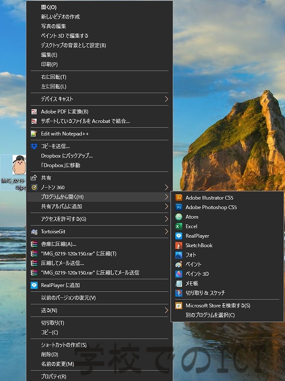Select 写真の編集 menu entry
Image resolution: width=285 pixels, height=381 pixels.
tap(99, 26)
